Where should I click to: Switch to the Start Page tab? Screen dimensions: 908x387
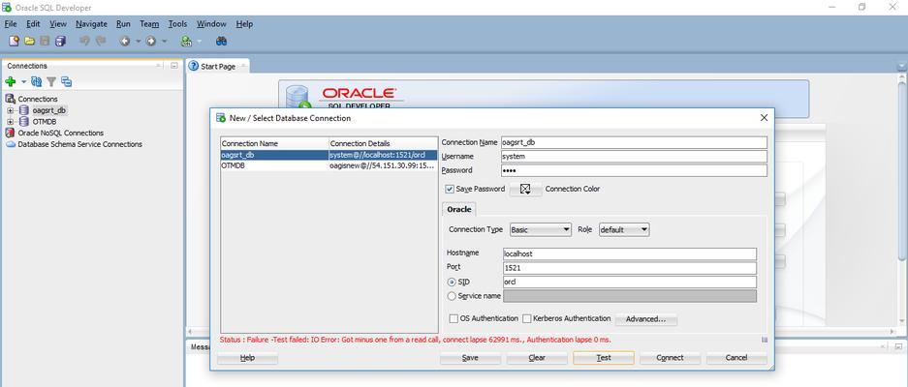[218, 66]
